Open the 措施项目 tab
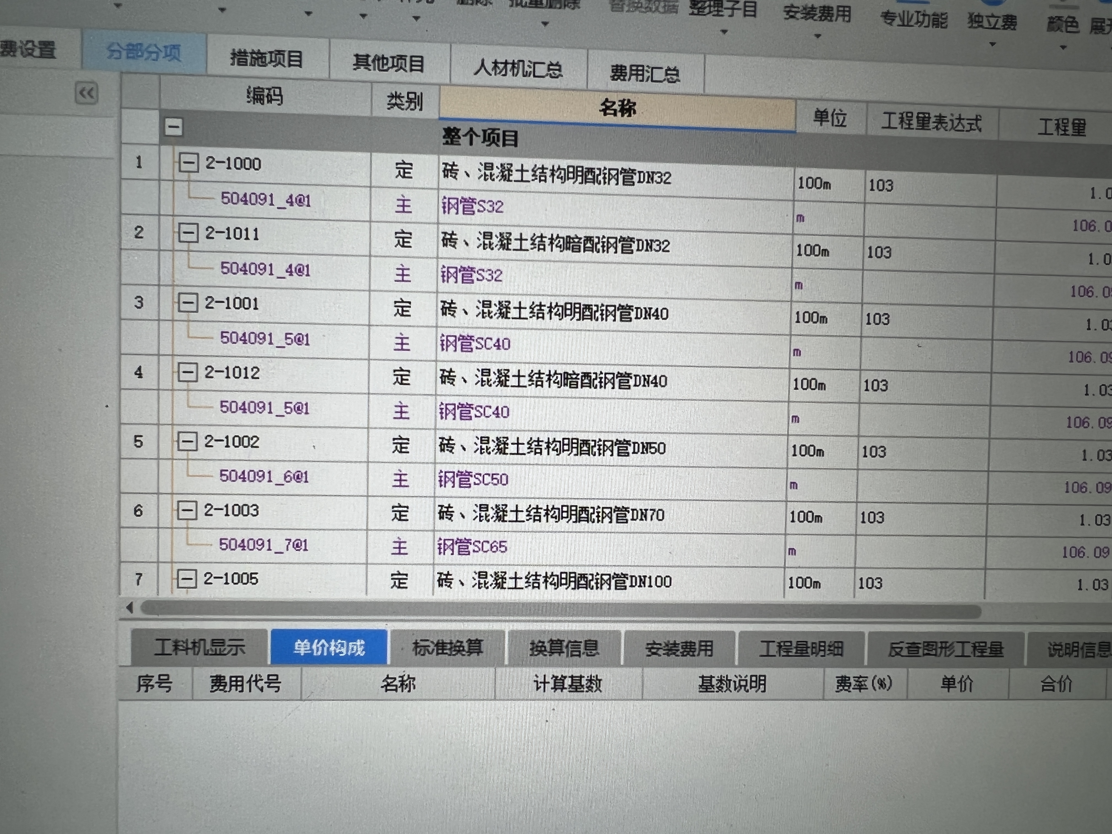 click(267, 58)
